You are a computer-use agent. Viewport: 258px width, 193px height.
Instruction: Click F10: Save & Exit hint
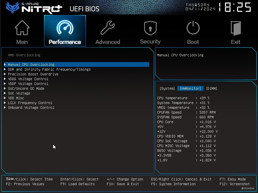[123, 184]
